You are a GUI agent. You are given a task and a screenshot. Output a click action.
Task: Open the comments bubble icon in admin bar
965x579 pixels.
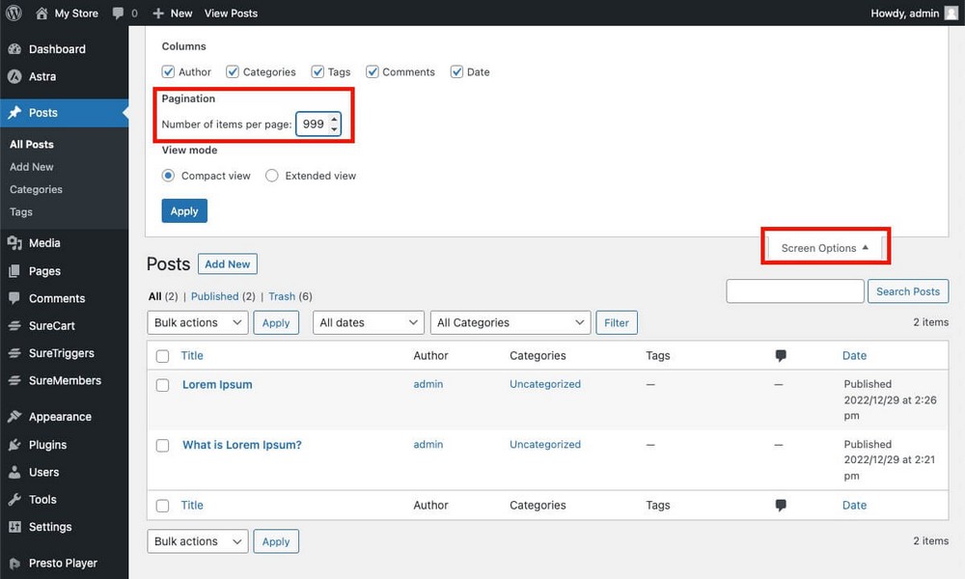pos(118,13)
